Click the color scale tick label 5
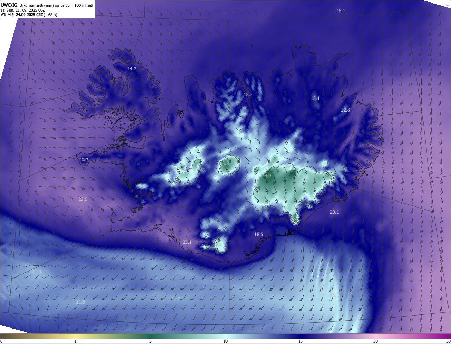Image resolution: width=451 pixels, height=344 pixels. tap(150, 342)
